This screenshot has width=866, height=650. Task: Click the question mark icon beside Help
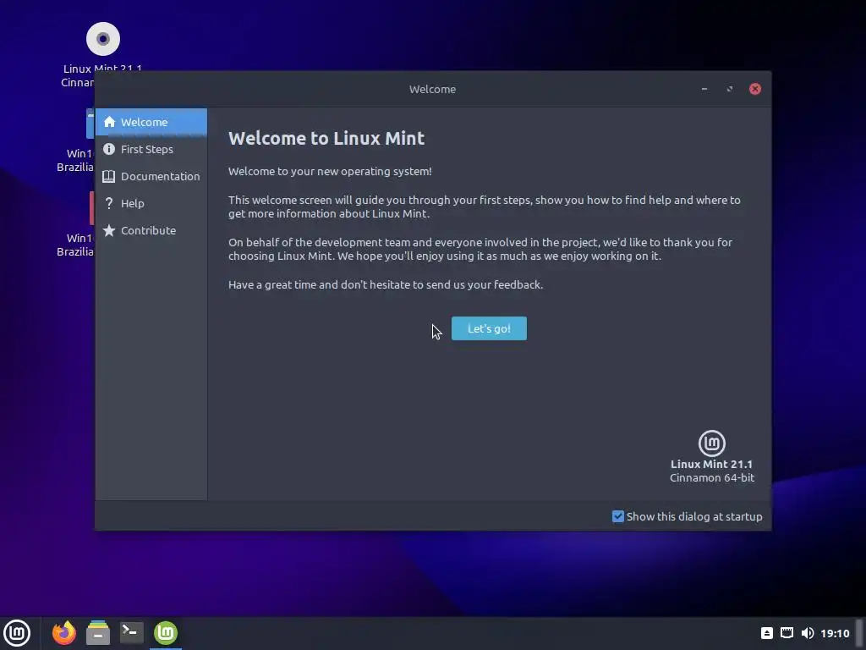(109, 203)
